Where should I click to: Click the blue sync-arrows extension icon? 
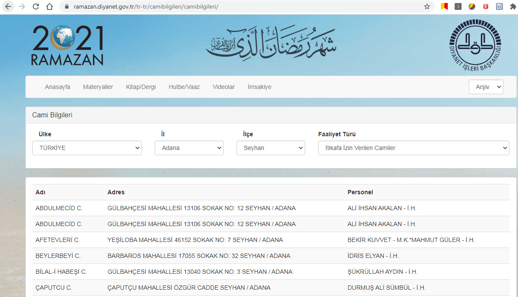[499, 6]
